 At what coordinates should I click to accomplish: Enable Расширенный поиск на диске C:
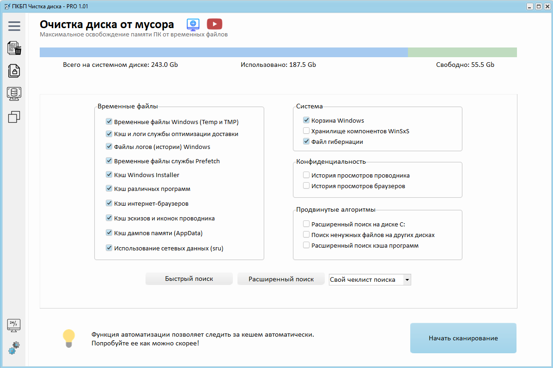306,224
